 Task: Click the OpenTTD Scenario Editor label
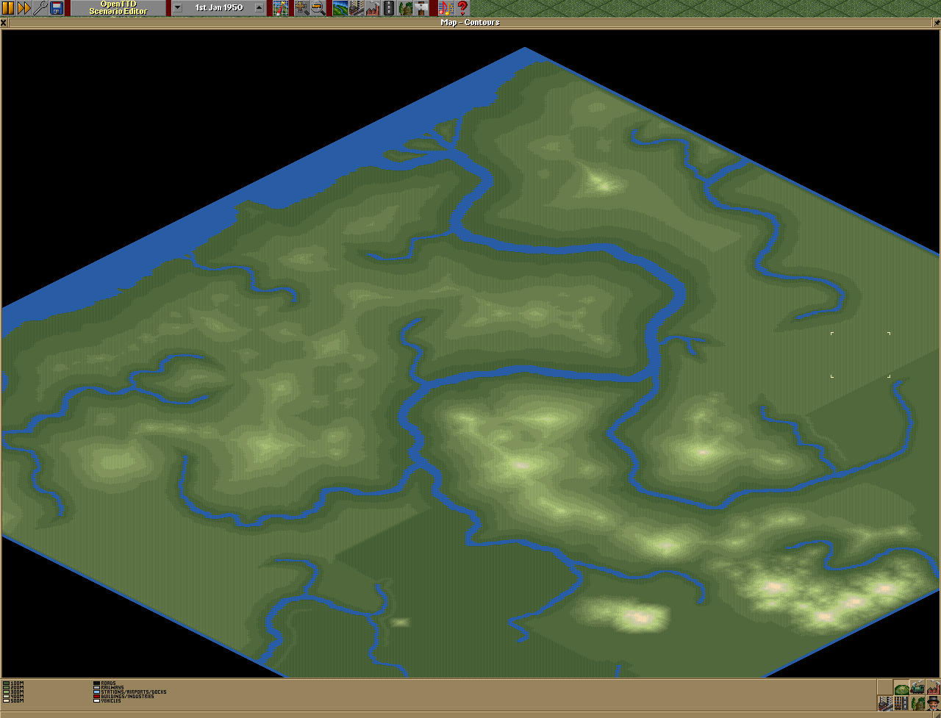[118, 9]
